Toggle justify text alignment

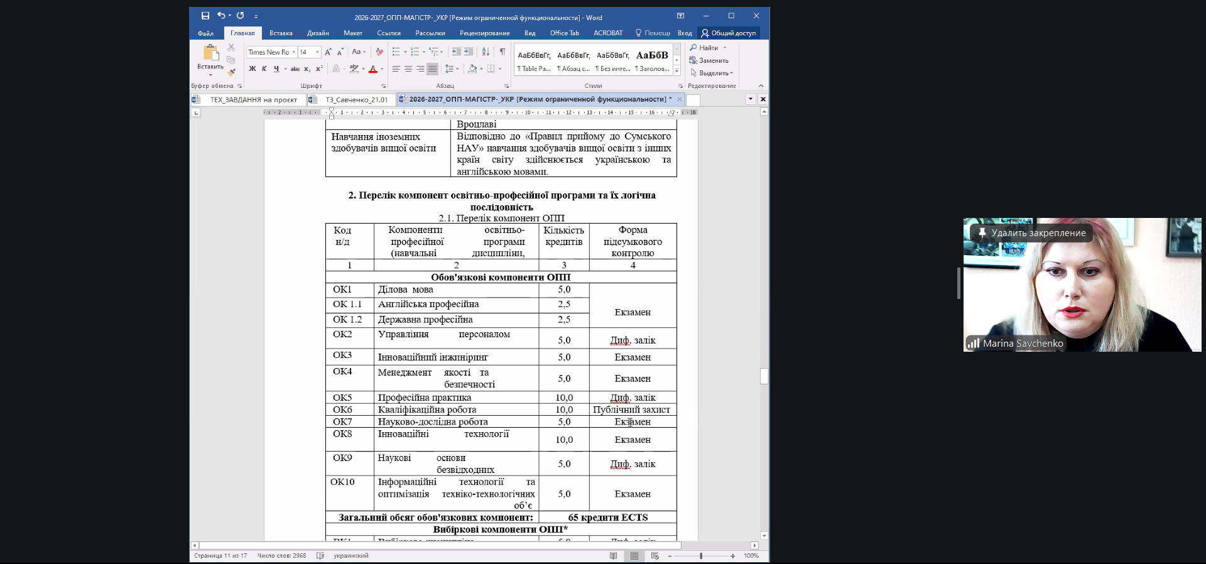[x=432, y=69]
